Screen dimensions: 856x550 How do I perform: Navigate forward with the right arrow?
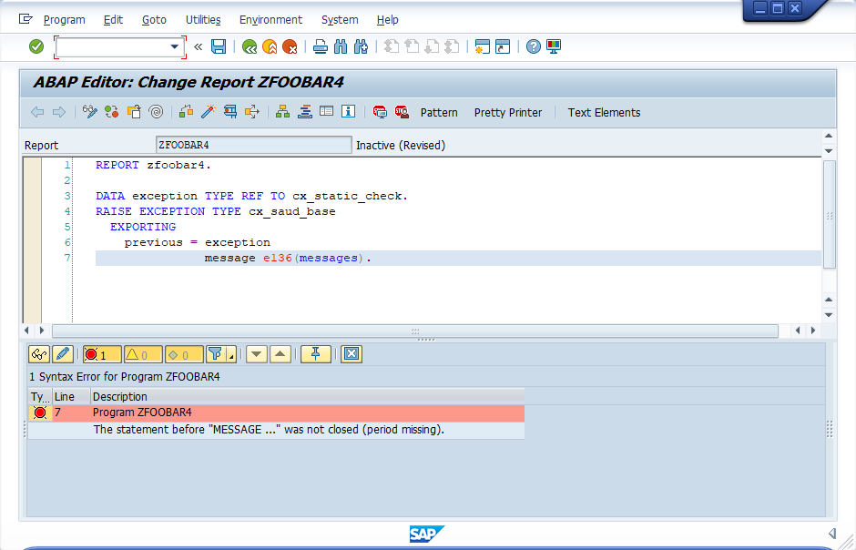pyautogui.click(x=59, y=112)
